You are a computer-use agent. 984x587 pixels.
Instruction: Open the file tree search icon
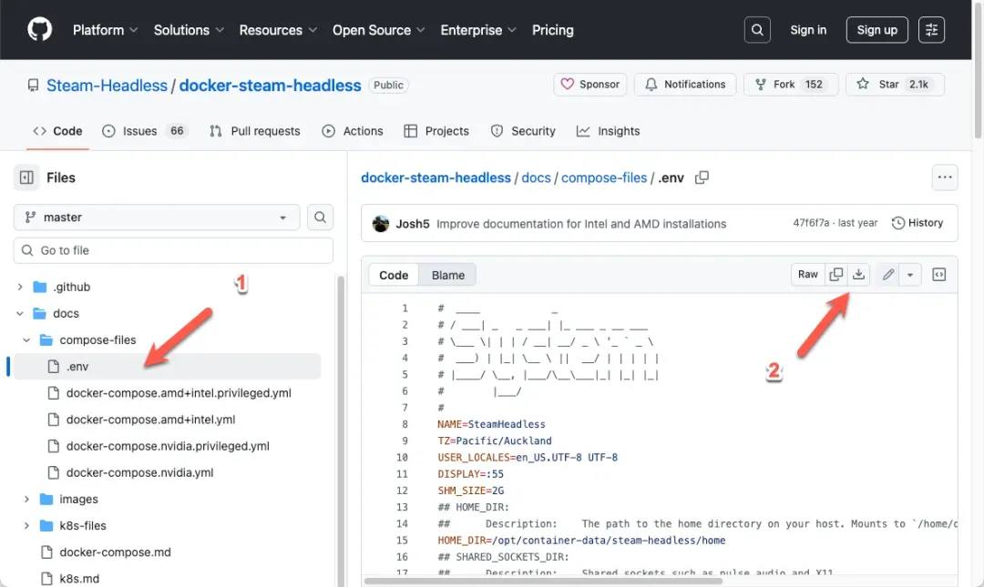320,218
